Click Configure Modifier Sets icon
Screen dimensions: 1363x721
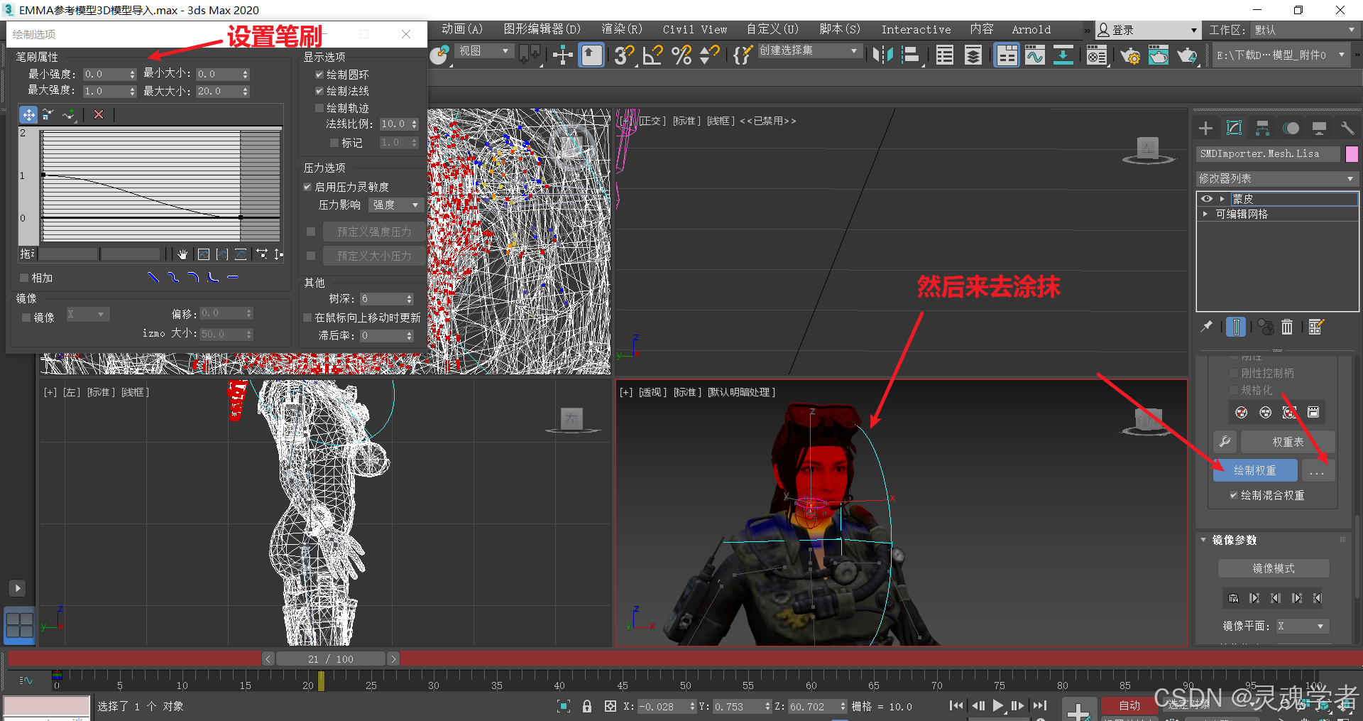pos(1315,327)
